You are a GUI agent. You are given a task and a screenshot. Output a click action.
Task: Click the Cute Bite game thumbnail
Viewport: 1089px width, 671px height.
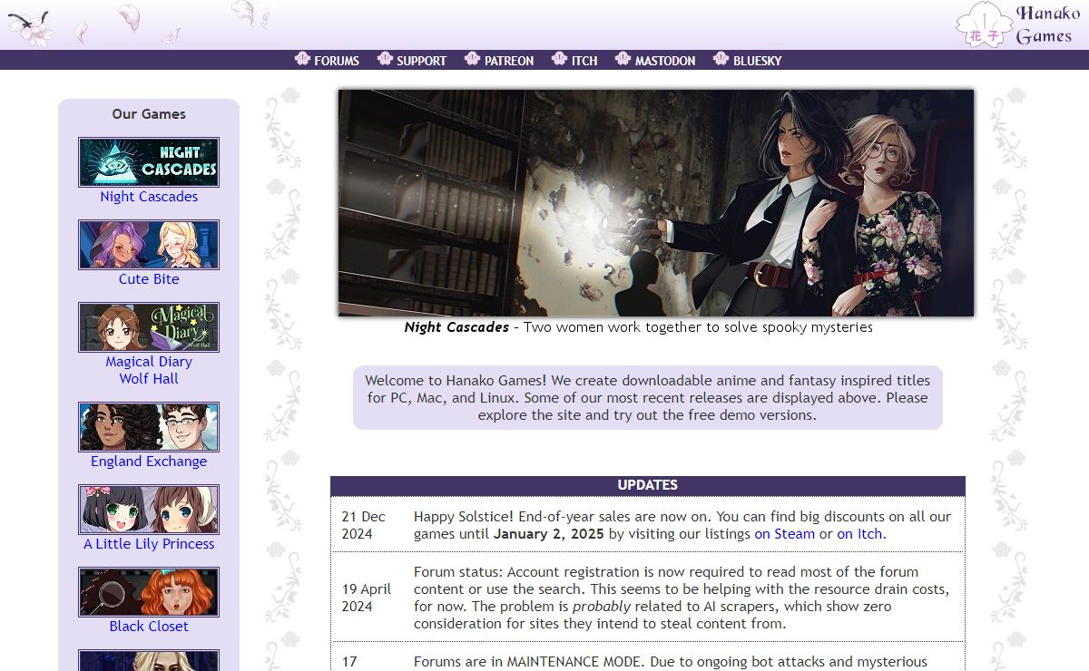click(x=149, y=245)
